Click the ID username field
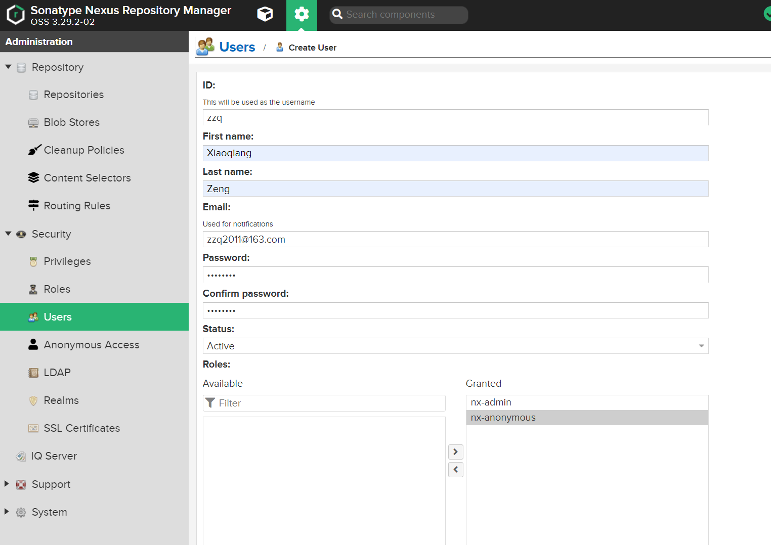This screenshot has width=771, height=545. click(x=455, y=118)
